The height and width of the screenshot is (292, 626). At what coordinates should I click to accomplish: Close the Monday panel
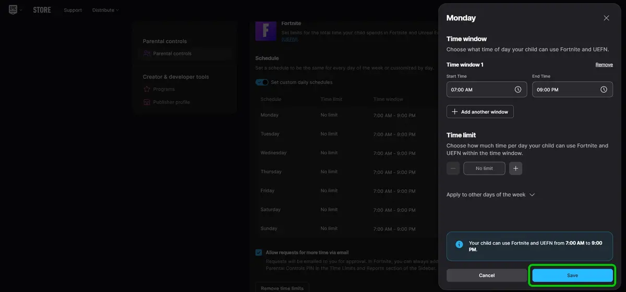606,18
